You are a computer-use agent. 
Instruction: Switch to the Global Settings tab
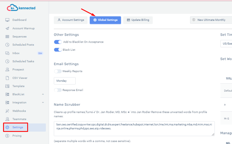tap(105, 20)
